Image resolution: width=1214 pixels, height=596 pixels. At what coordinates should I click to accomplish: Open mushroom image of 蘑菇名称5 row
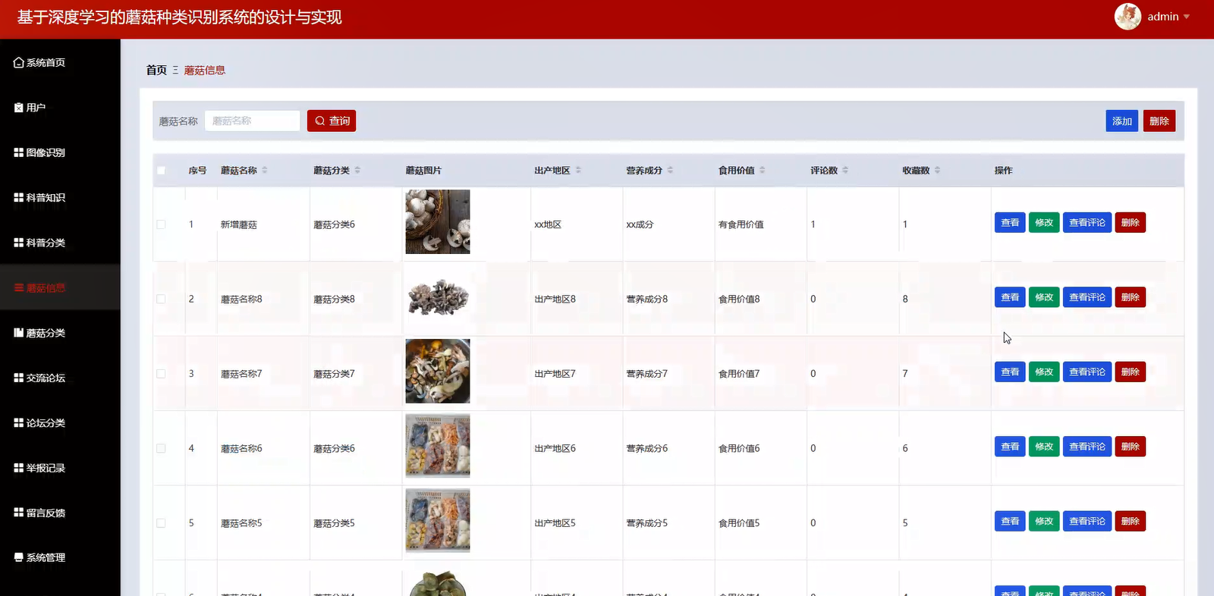438,520
